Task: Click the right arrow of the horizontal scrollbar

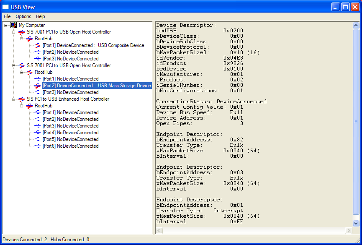Action: (349, 230)
